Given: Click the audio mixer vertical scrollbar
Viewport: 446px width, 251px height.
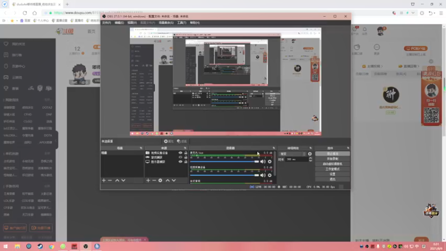Looking at the screenshot, I should 275,163.
